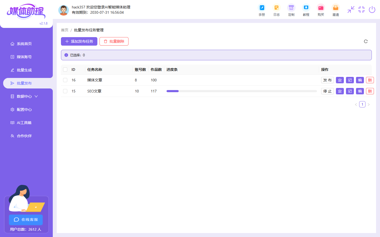Toggle the select-all checkbox in table header
The height and width of the screenshot is (237, 380).
click(65, 70)
